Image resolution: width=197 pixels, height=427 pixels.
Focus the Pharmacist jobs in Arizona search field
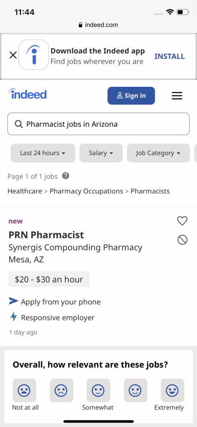coord(98,124)
